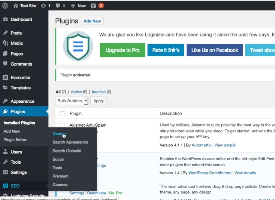Select Search Appearance in SEO flyout
Viewport: 275px width, 200px height.
[70, 142]
